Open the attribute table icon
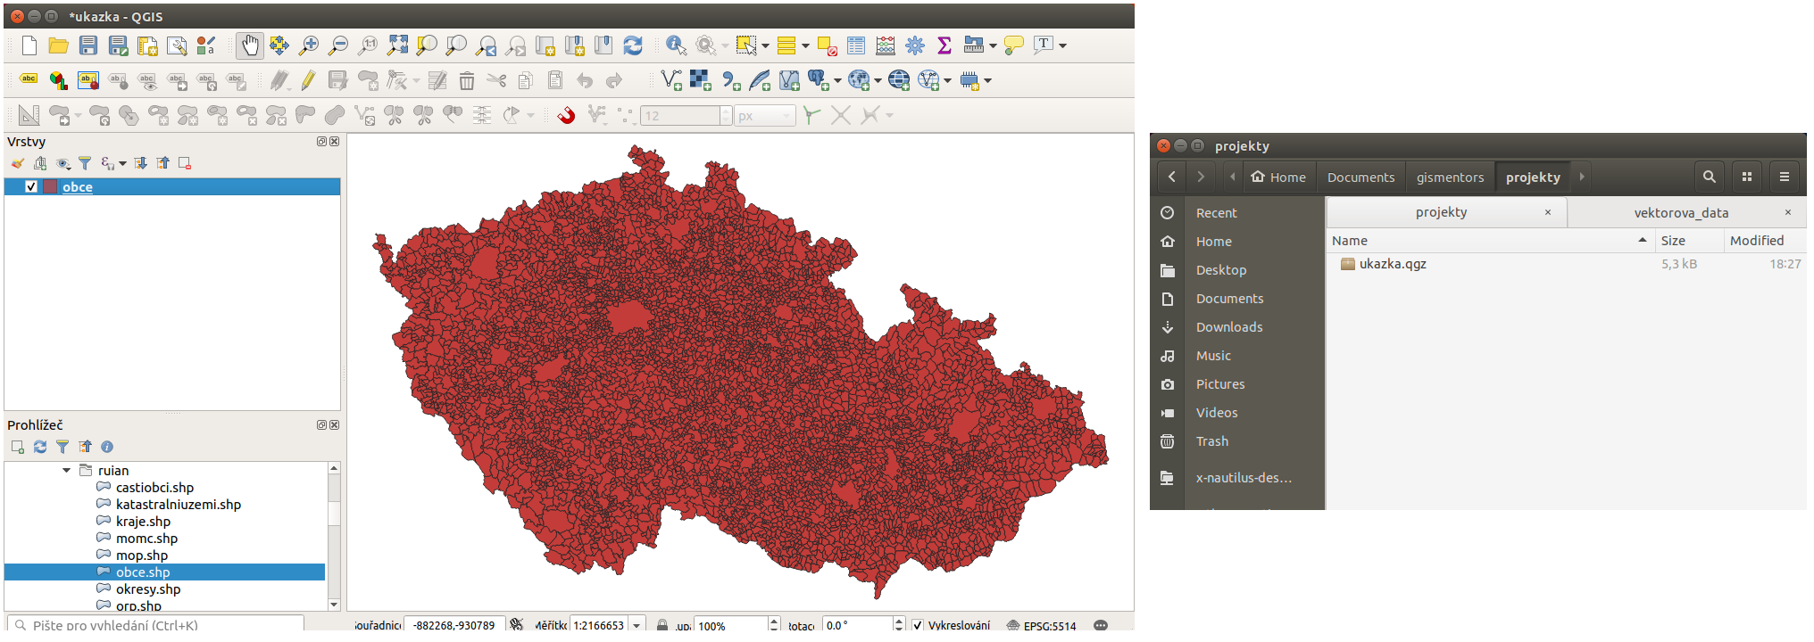The height and width of the screenshot is (642, 1814). click(856, 45)
